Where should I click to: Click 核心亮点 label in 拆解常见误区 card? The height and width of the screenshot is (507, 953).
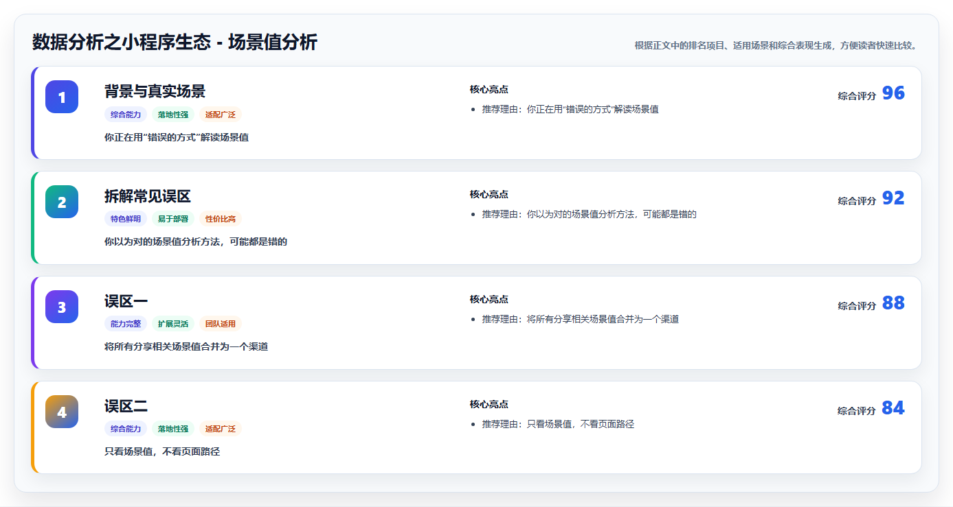pyautogui.click(x=489, y=195)
